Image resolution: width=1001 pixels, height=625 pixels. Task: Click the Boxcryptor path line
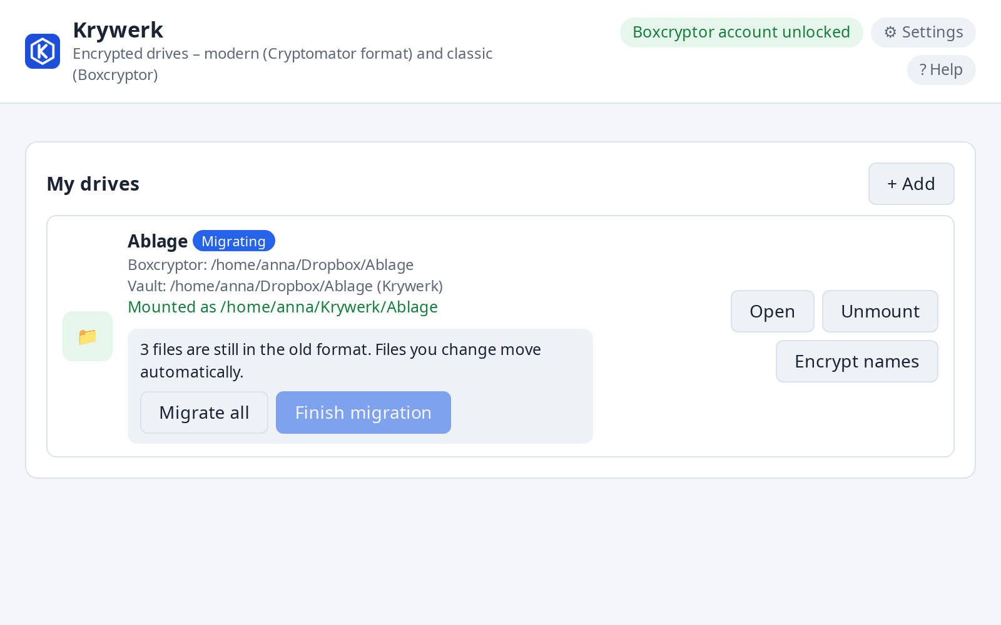click(271, 265)
